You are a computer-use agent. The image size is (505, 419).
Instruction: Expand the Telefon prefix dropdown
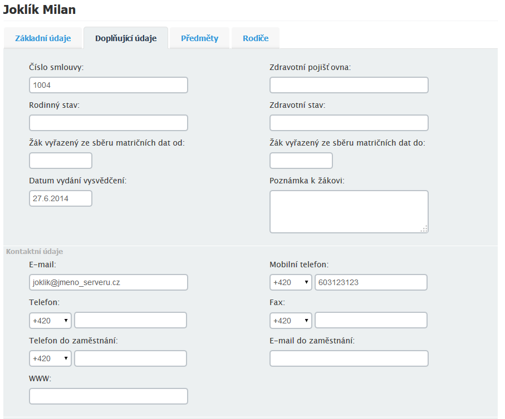pos(50,321)
